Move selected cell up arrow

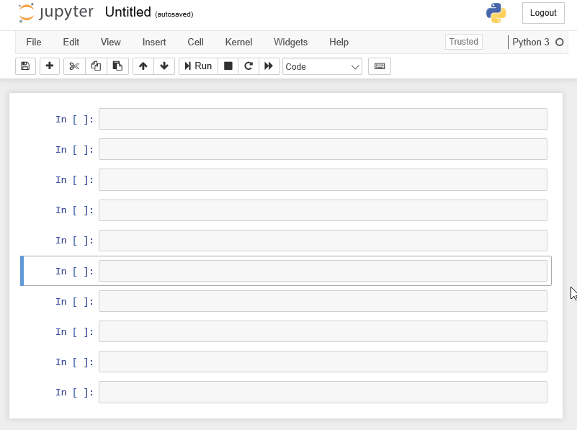(143, 66)
